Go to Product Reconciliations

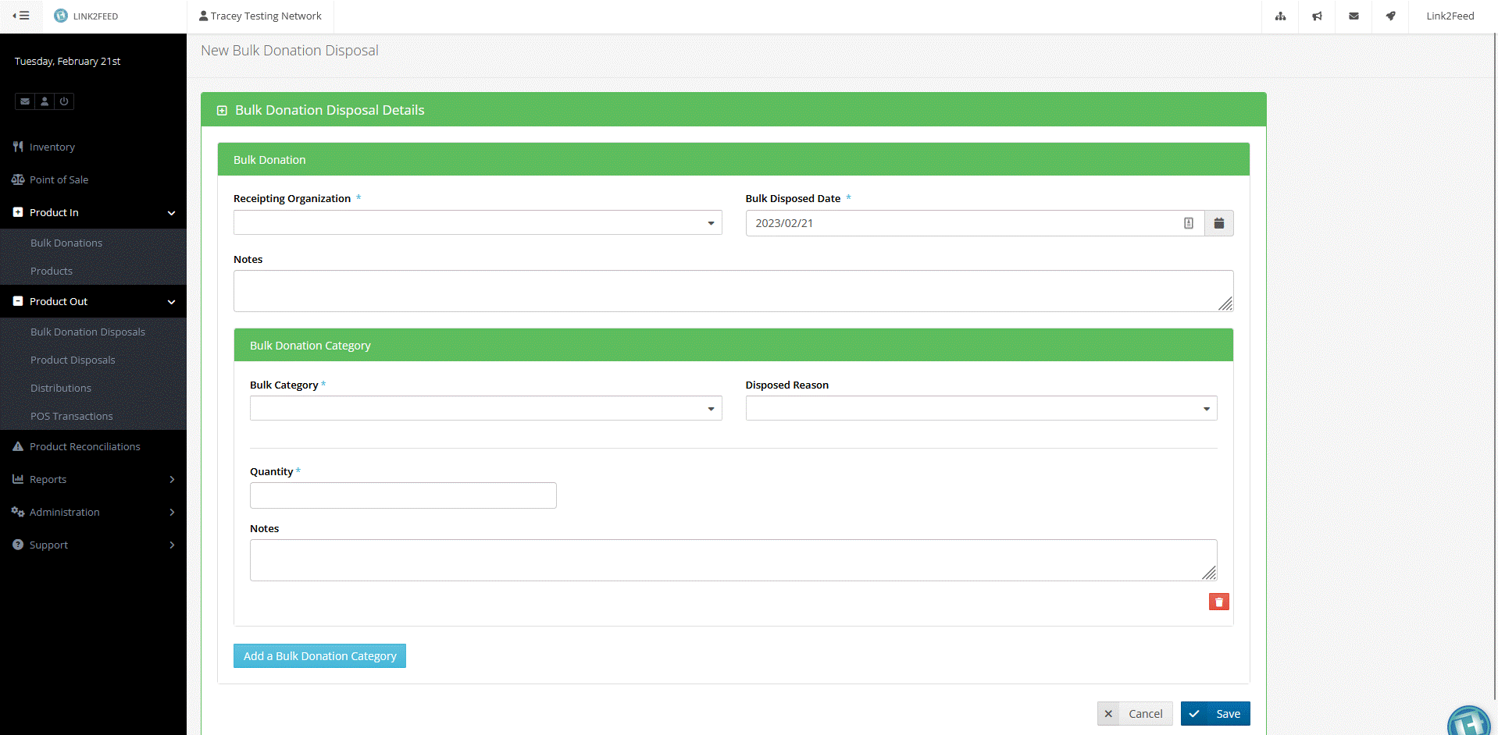click(x=84, y=446)
